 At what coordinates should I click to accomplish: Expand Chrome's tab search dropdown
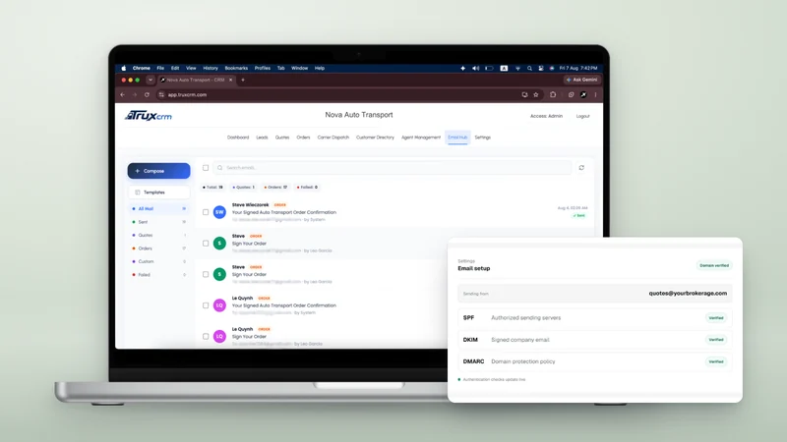coord(151,80)
